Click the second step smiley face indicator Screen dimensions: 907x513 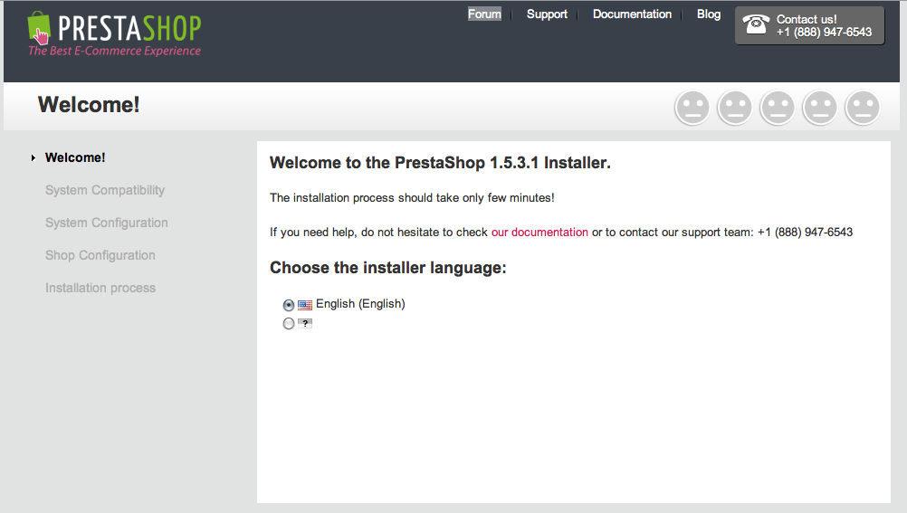pyautogui.click(x=735, y=108)
